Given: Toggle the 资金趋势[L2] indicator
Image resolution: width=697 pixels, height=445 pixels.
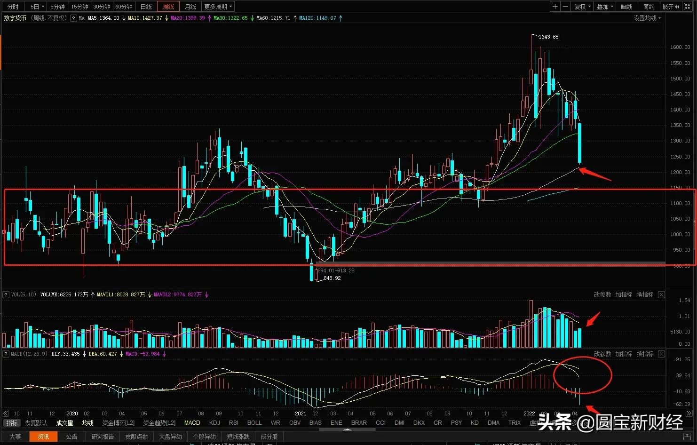Looking at the screenshot, I should tap(159, 423).
